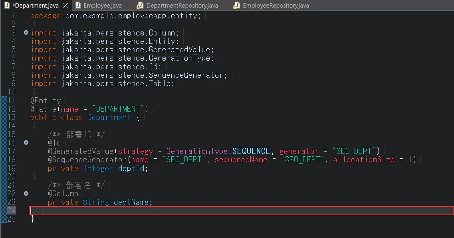Click the Java file icon on Employee.java tab
This screenshot has height=238, width=454.
click(78, 6)
